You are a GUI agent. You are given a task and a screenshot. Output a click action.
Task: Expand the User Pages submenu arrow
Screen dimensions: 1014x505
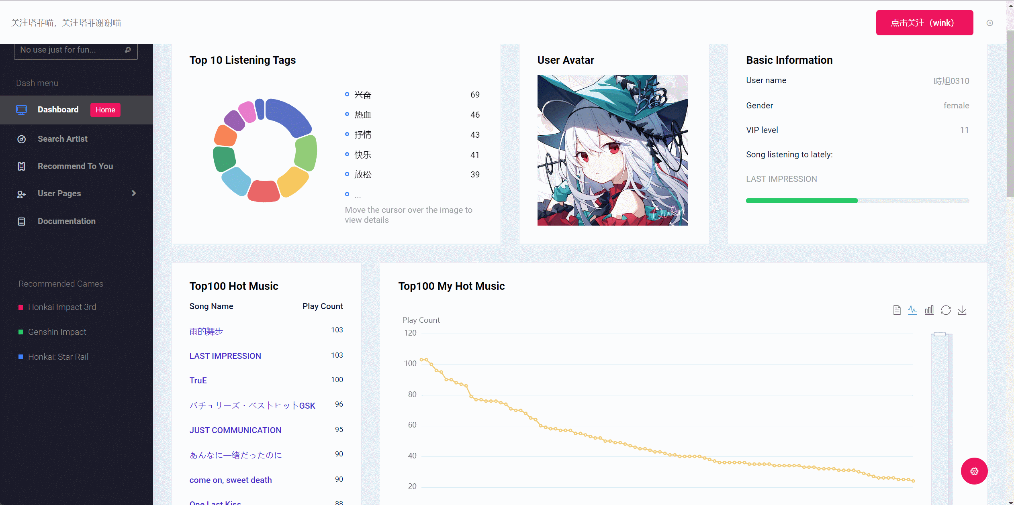click(x=134, y=193)
